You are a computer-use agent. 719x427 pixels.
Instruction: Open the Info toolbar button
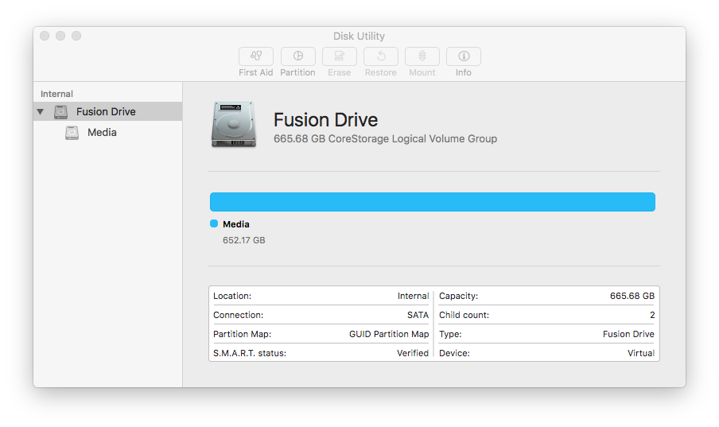[464, 56]
